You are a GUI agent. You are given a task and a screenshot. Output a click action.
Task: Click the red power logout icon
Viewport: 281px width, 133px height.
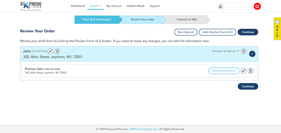pos(257,6)
